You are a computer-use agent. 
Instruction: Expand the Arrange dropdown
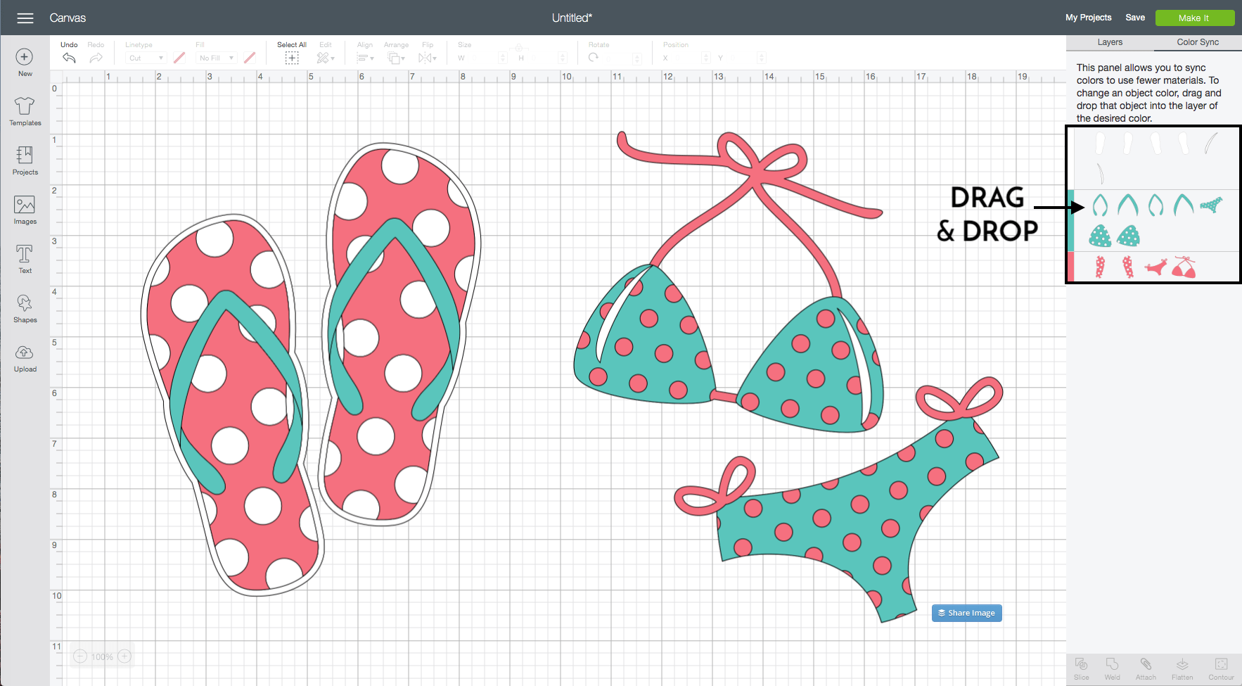pos(396,58)
